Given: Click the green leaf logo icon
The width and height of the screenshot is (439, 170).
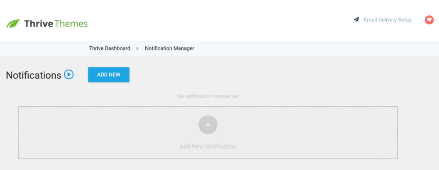Looking at the screenshot, I should coord(13,24).
